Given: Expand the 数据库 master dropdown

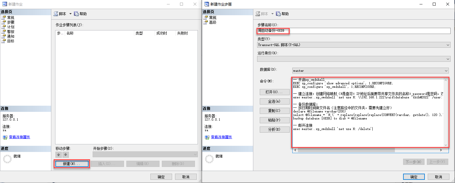Looking at the screenshot, I should (446, 71).
